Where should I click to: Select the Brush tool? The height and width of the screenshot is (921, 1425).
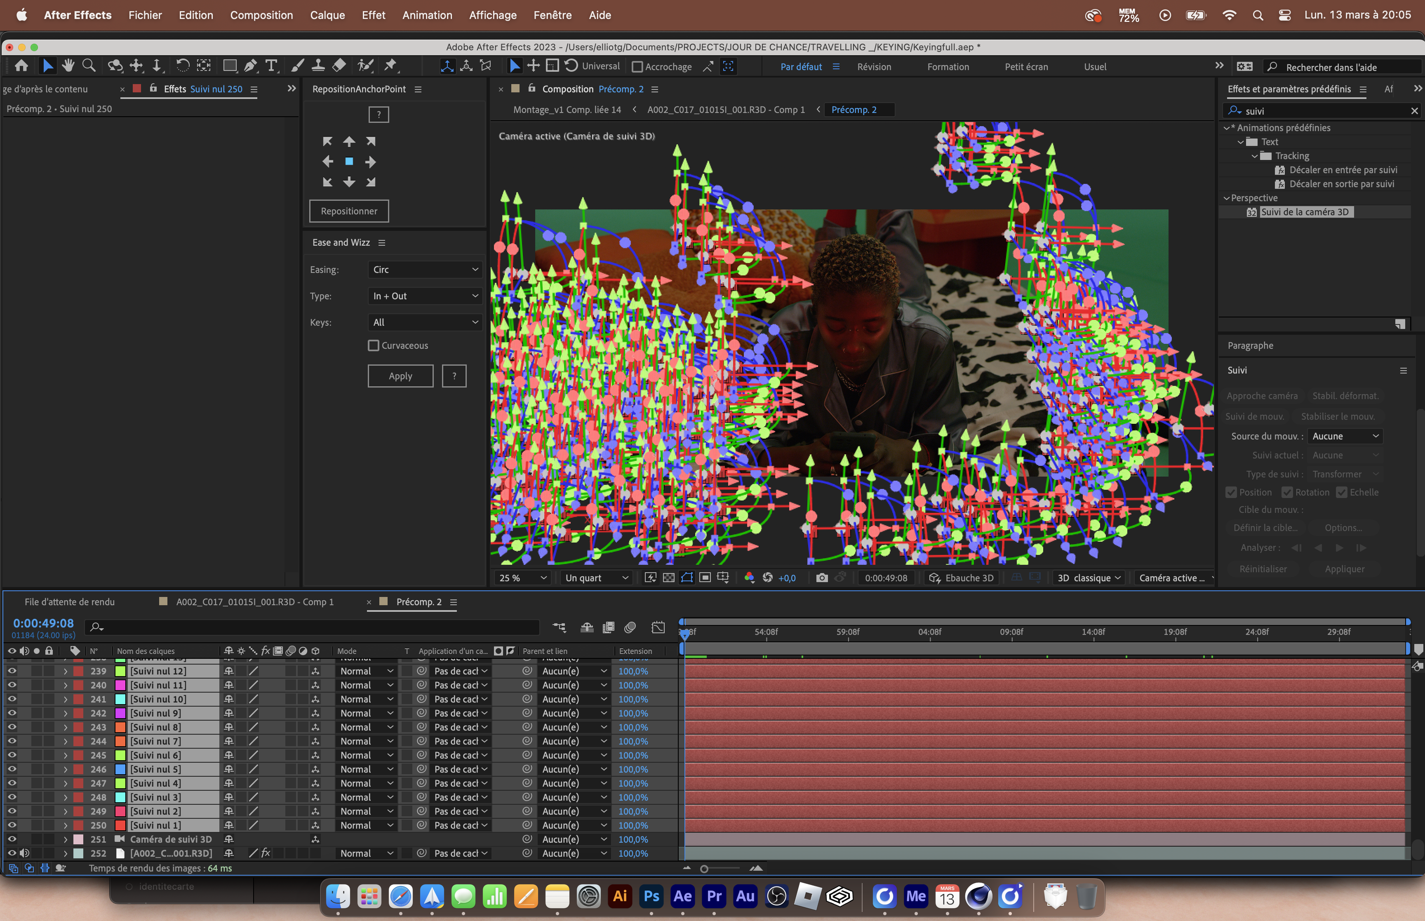[298, 66]
